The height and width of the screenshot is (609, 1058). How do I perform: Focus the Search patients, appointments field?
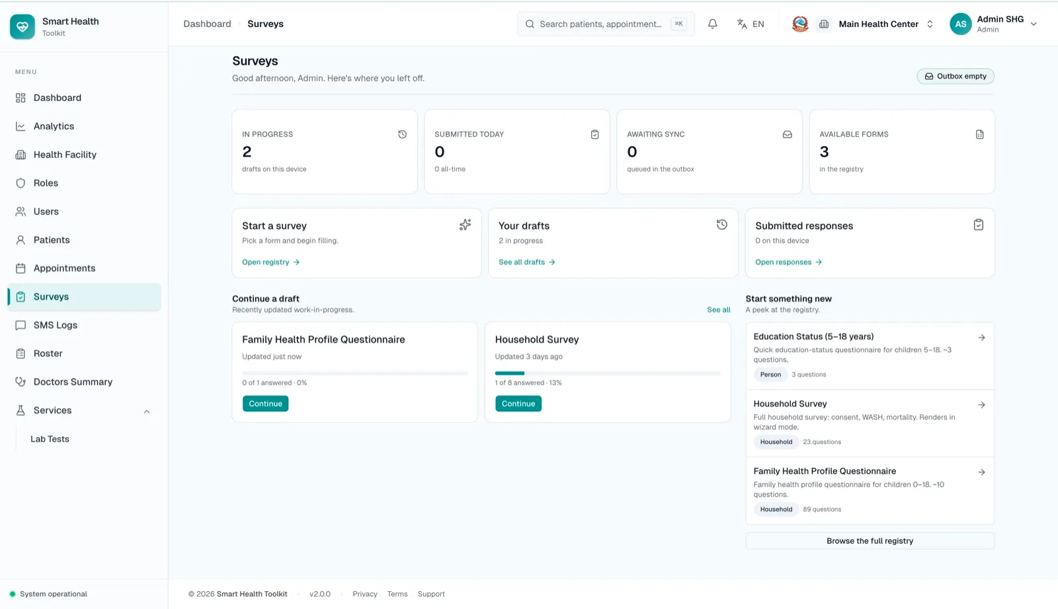tap(606, 24)
